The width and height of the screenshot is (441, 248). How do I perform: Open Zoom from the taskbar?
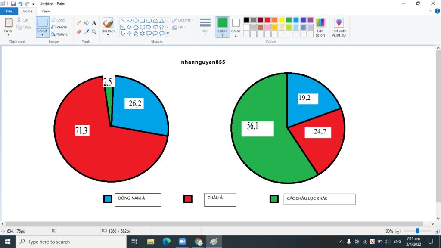pos(182,242)
